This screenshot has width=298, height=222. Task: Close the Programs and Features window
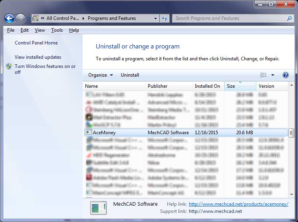[285, 4]
